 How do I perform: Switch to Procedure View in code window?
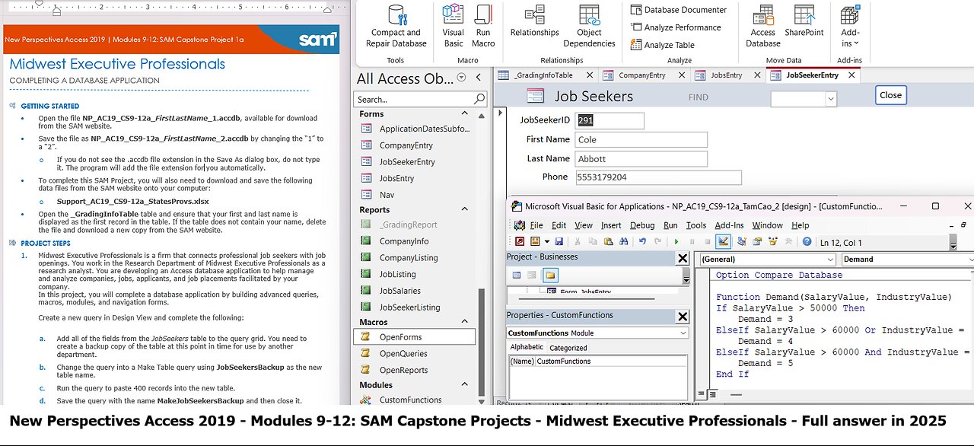point(701,394)
